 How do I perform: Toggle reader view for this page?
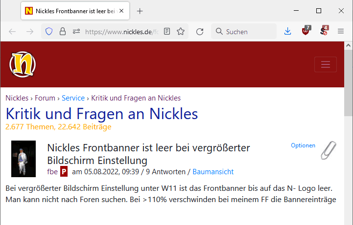pyautogui.click(x=167, y=31)
